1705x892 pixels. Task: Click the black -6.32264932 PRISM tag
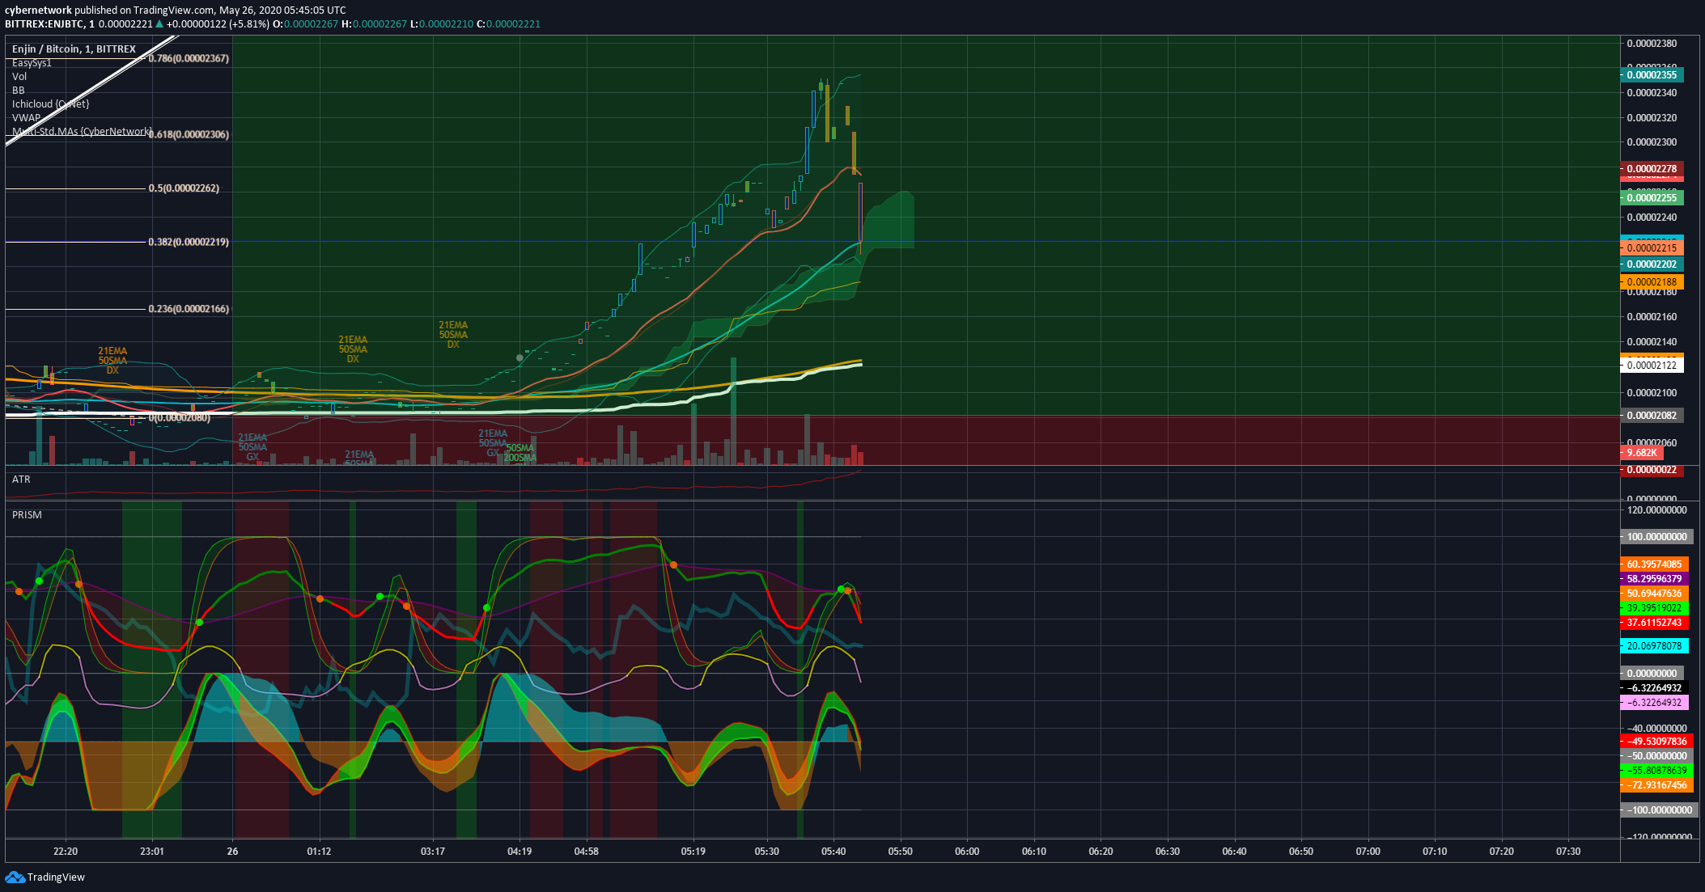[1654, 688]
